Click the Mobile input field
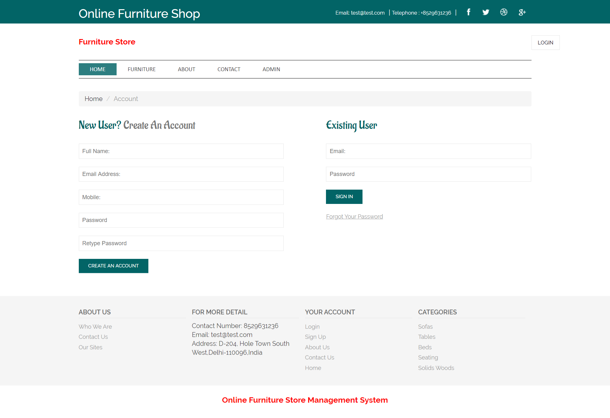The image size is (610, 418). point(181,197)
